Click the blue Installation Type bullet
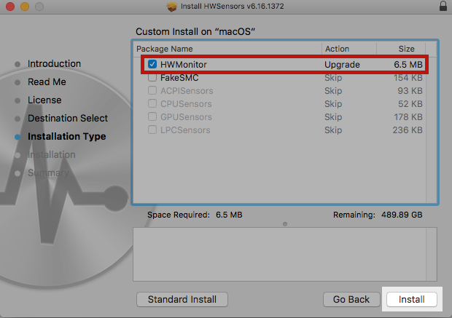The width and height of the screenshot is (452, 318). [17, 137]
